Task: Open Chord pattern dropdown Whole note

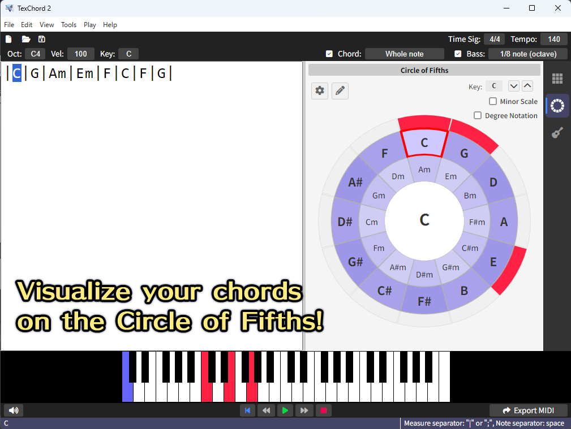Action: tap(405, 54)
